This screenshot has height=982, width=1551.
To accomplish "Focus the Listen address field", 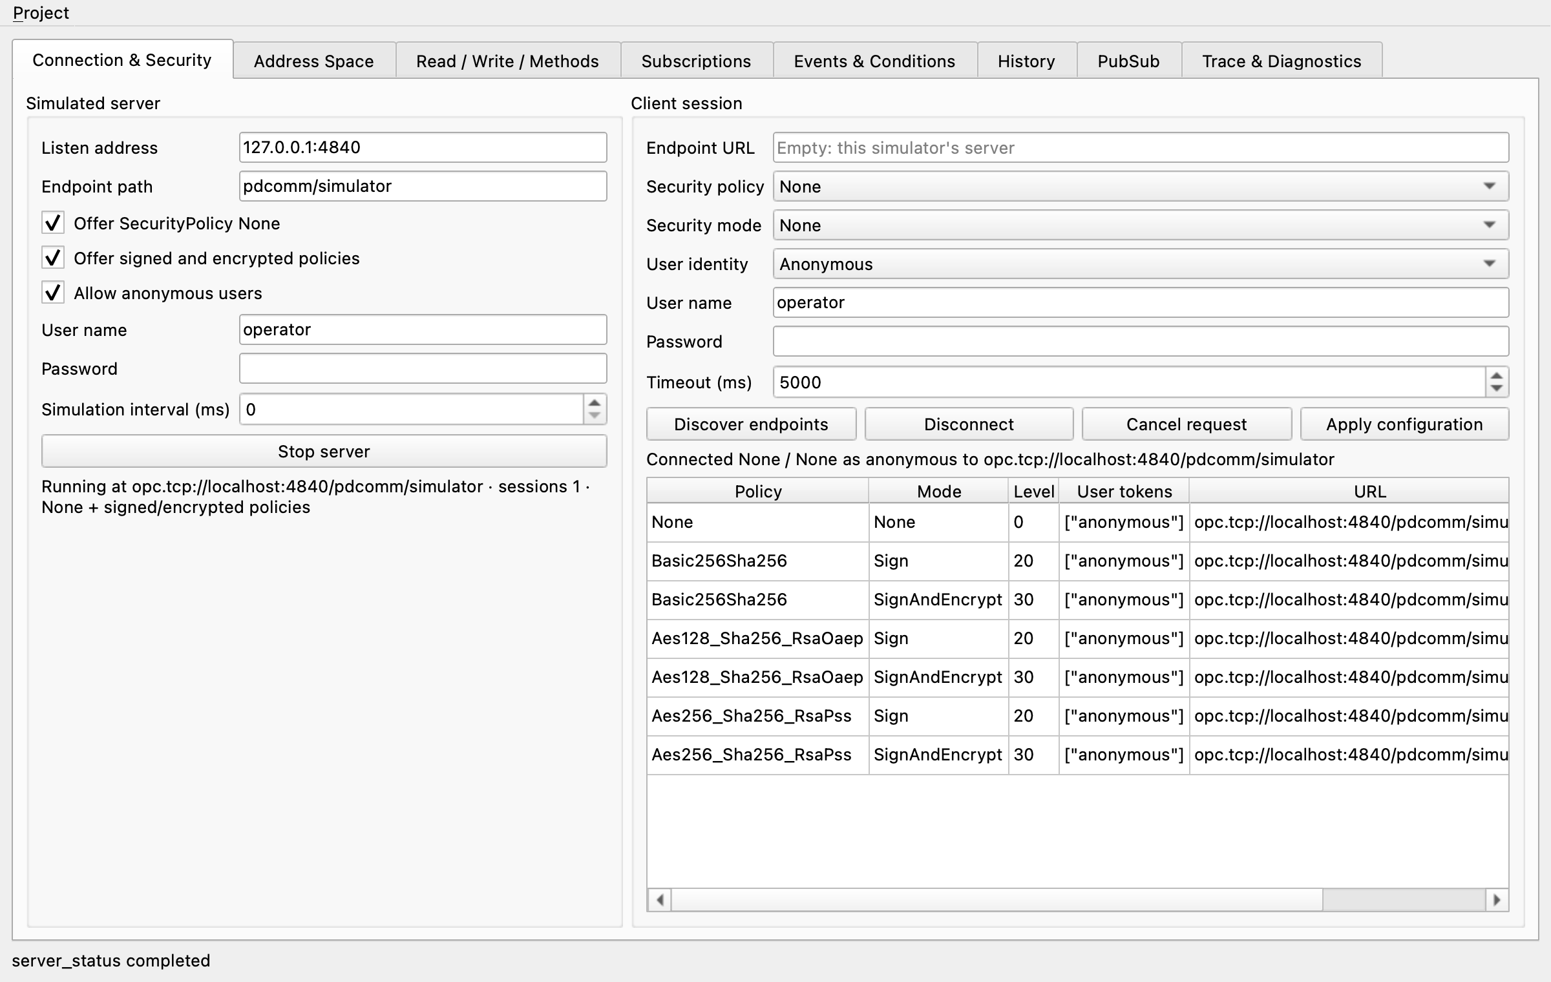I will pos(423,147).
